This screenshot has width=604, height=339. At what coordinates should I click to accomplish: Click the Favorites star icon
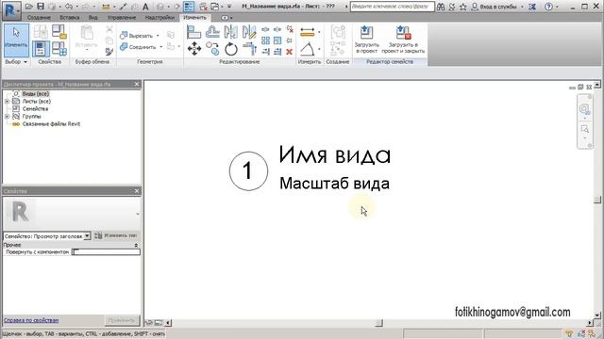(463, 7)
